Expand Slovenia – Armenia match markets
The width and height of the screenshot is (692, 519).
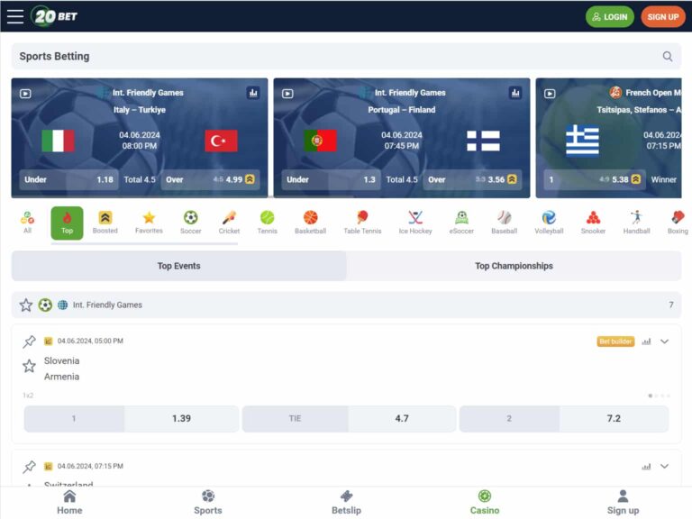click(x=665, y=341)
